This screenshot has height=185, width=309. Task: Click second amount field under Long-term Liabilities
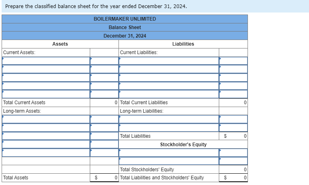pos(233,128)
